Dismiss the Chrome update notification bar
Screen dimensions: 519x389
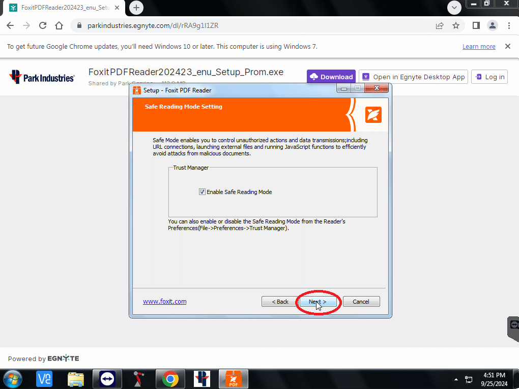pos(507,47)
